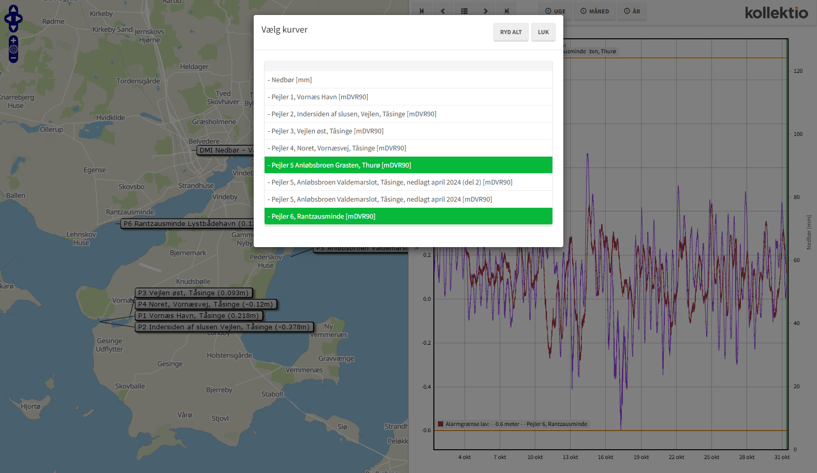Switch chart to MÅNED view
This screenshot has height=473, width=817.
[x=594, y=11]
